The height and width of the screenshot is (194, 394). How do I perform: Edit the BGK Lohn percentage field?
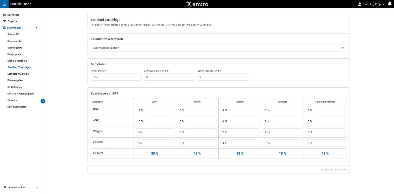click(x=155, y=110)
